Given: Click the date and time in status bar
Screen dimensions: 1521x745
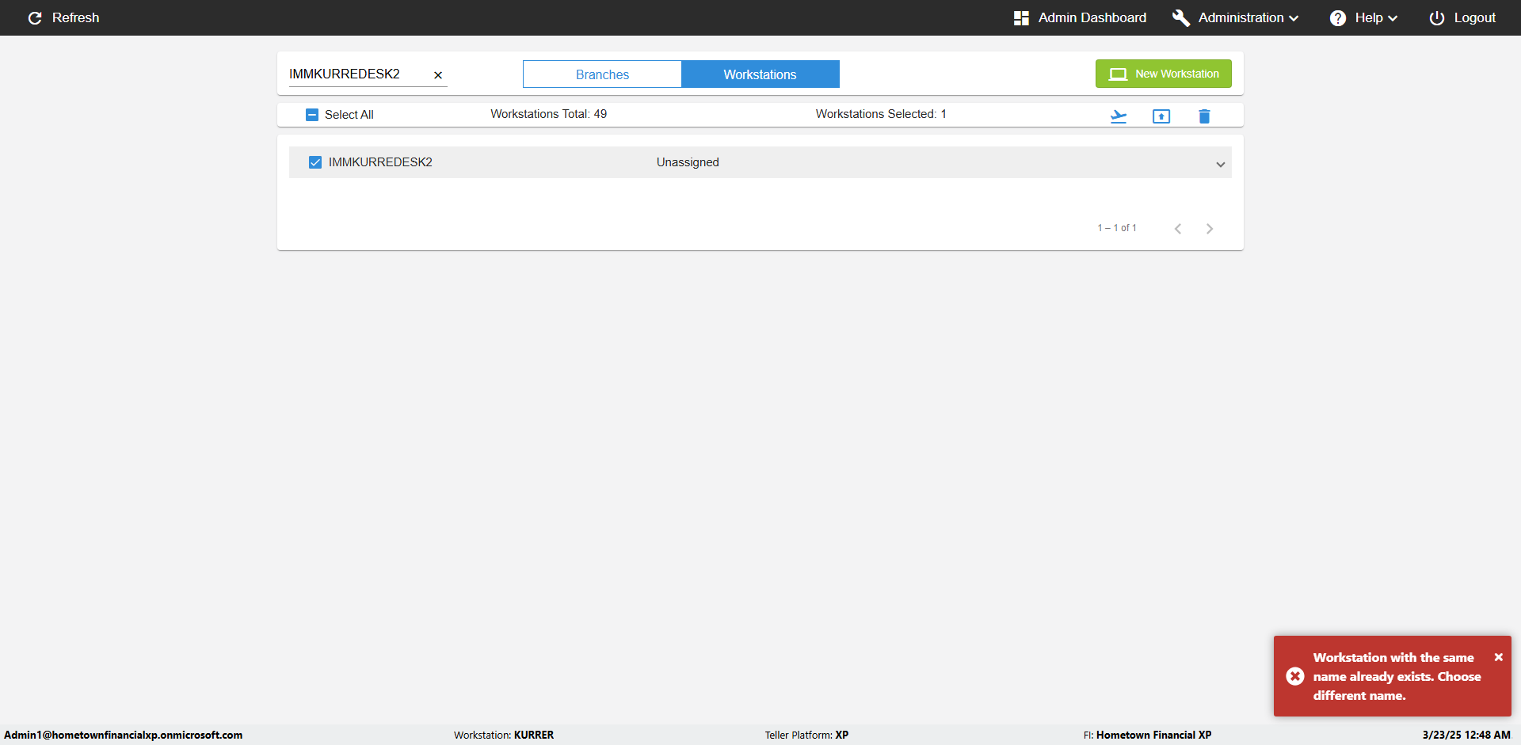Looking at the screenshot, I should pos(1466,735).
